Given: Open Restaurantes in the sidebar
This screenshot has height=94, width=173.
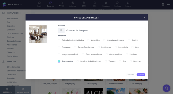Looking at the screenshot, I should pos(12,18).
